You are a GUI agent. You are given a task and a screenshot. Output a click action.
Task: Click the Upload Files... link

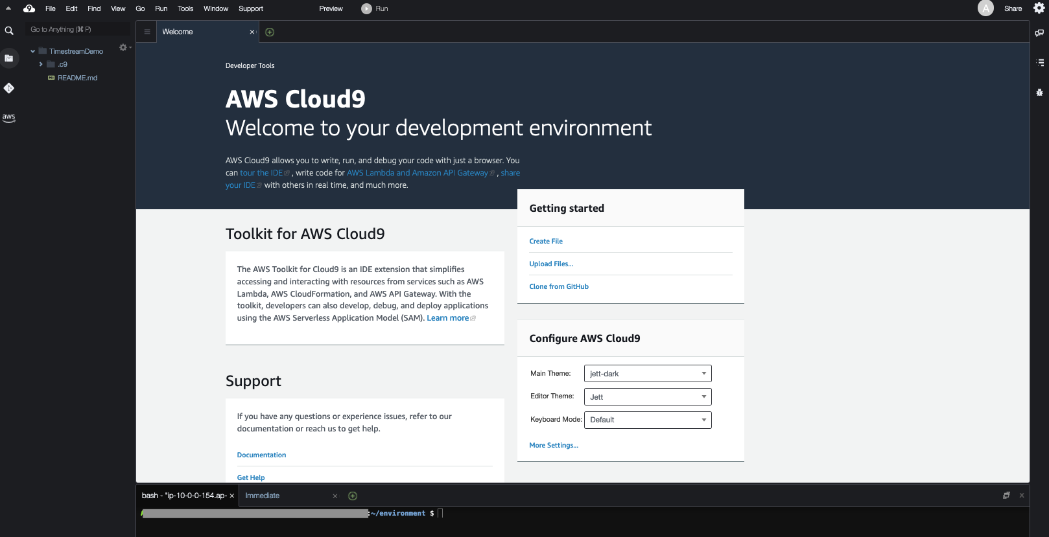click(x=551, y=264)
